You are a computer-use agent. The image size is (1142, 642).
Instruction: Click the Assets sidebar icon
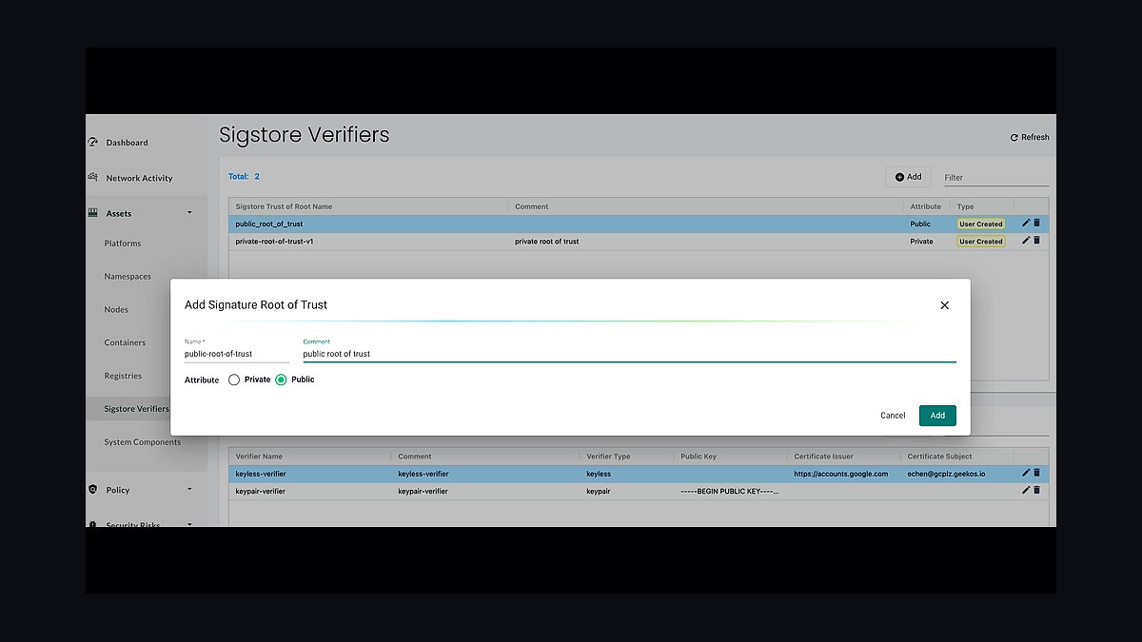pos(92,213)
